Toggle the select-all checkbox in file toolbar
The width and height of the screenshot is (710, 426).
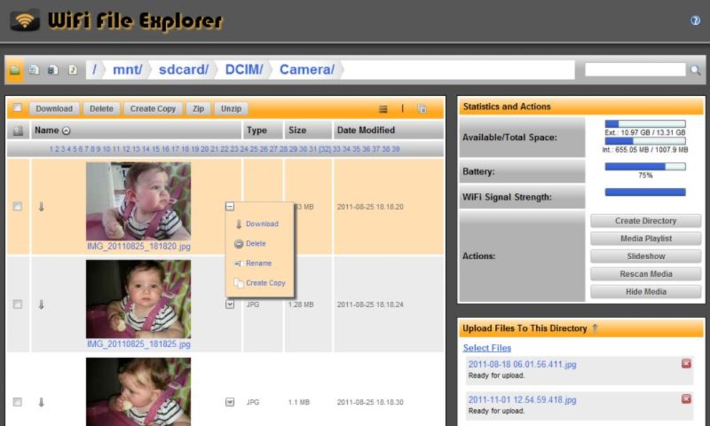pyautogui.click(x=17, y=108)
